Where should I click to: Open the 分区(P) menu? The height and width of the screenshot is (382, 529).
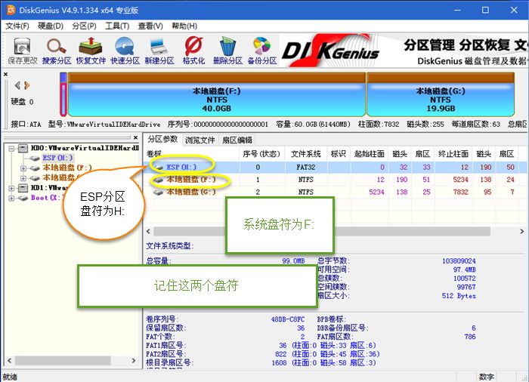pyautogui.click(x=84, y=26)
